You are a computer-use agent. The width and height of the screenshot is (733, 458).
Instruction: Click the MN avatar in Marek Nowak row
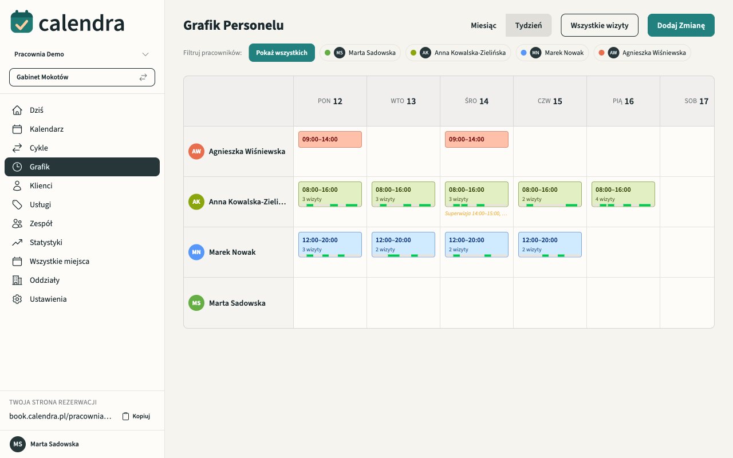click(196, 252)
